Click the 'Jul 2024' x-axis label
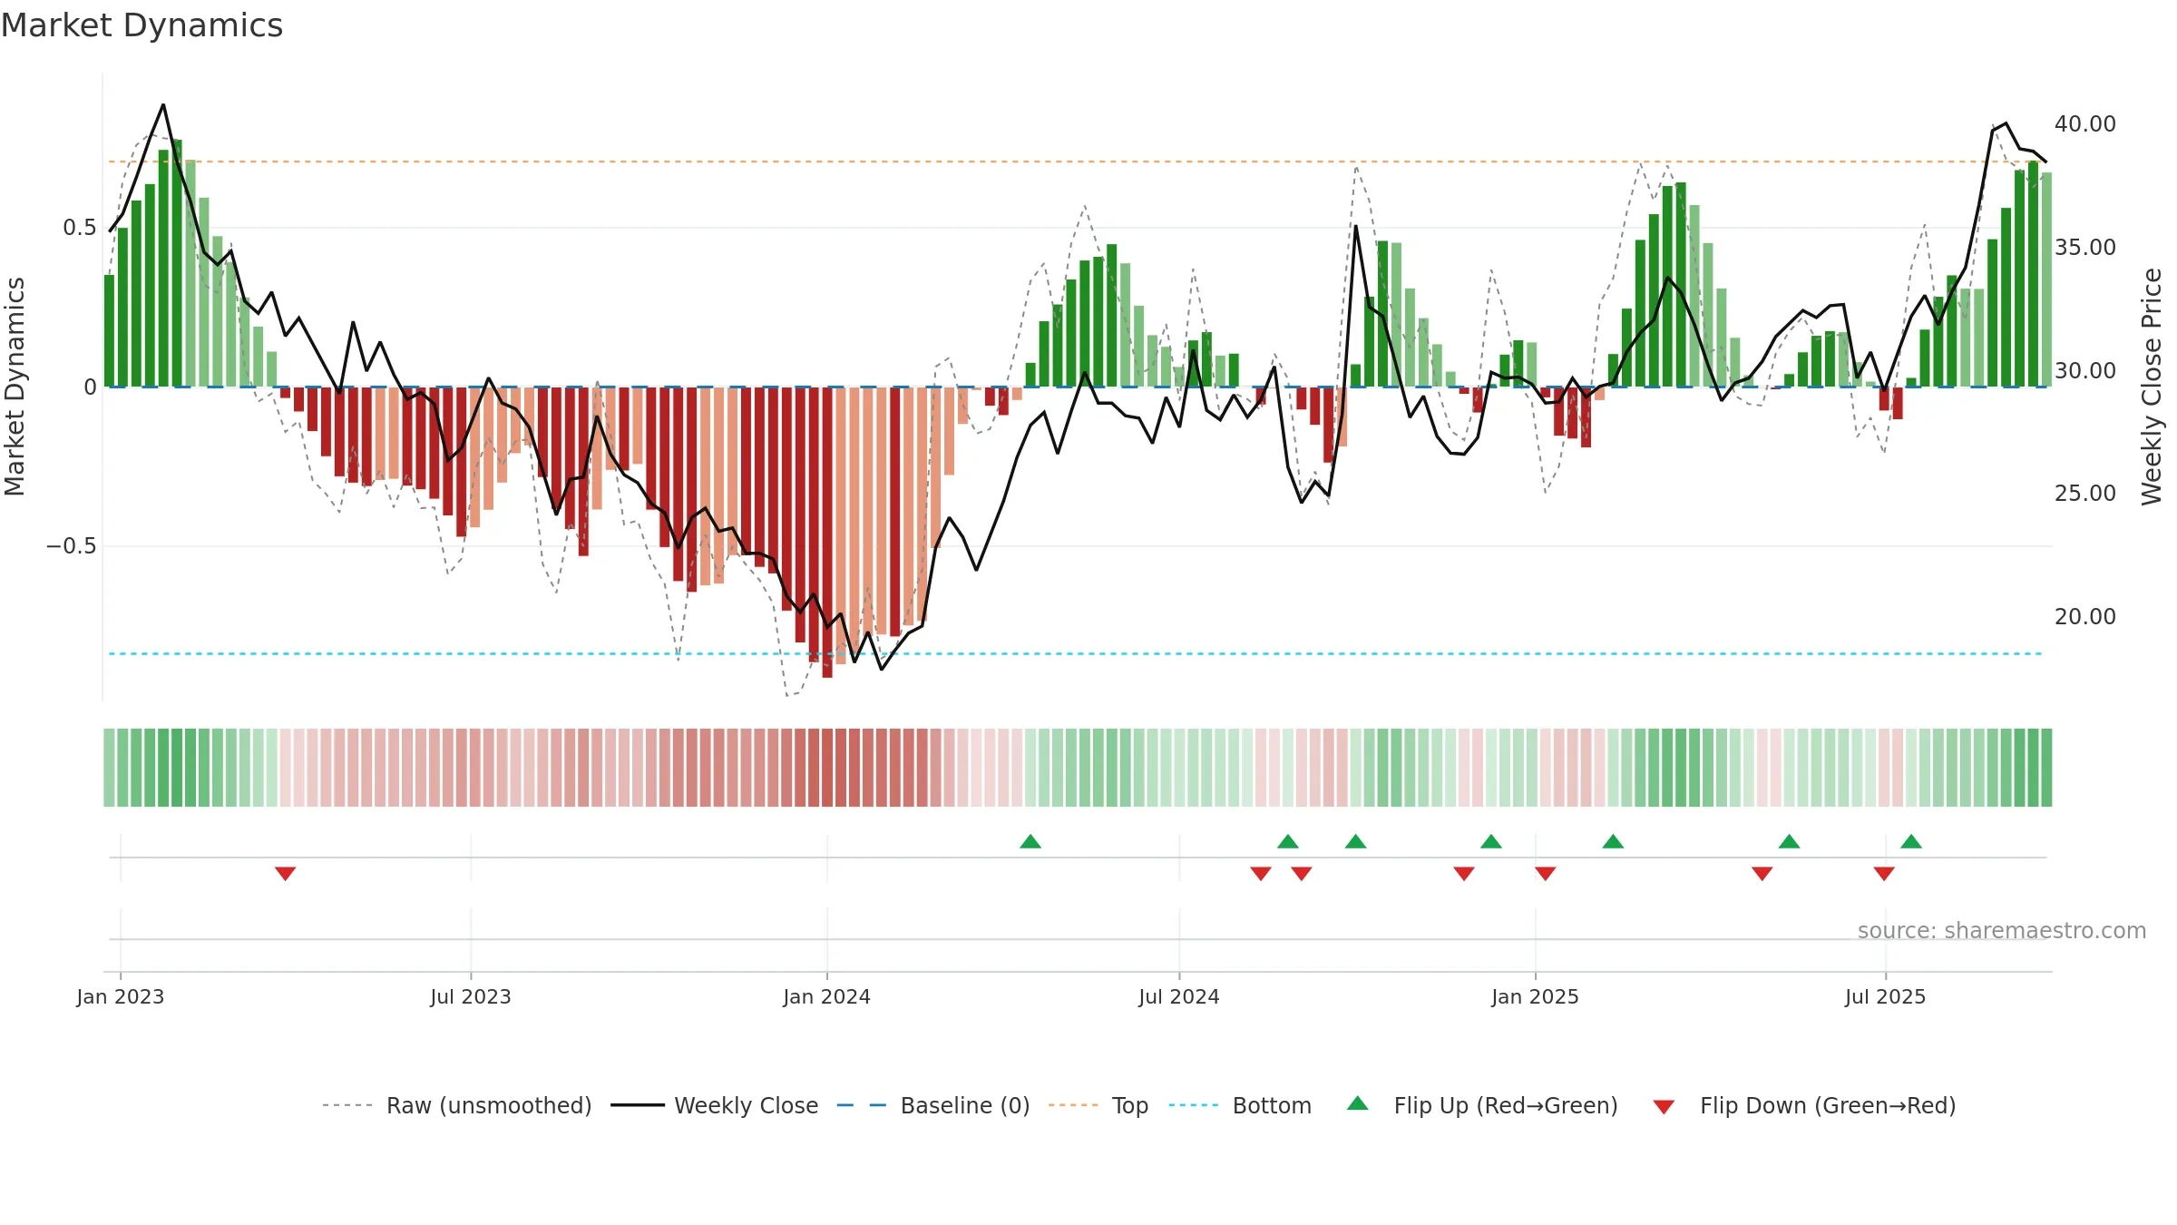Viewport: 2177px width, 1225px height. point(1179,996)
